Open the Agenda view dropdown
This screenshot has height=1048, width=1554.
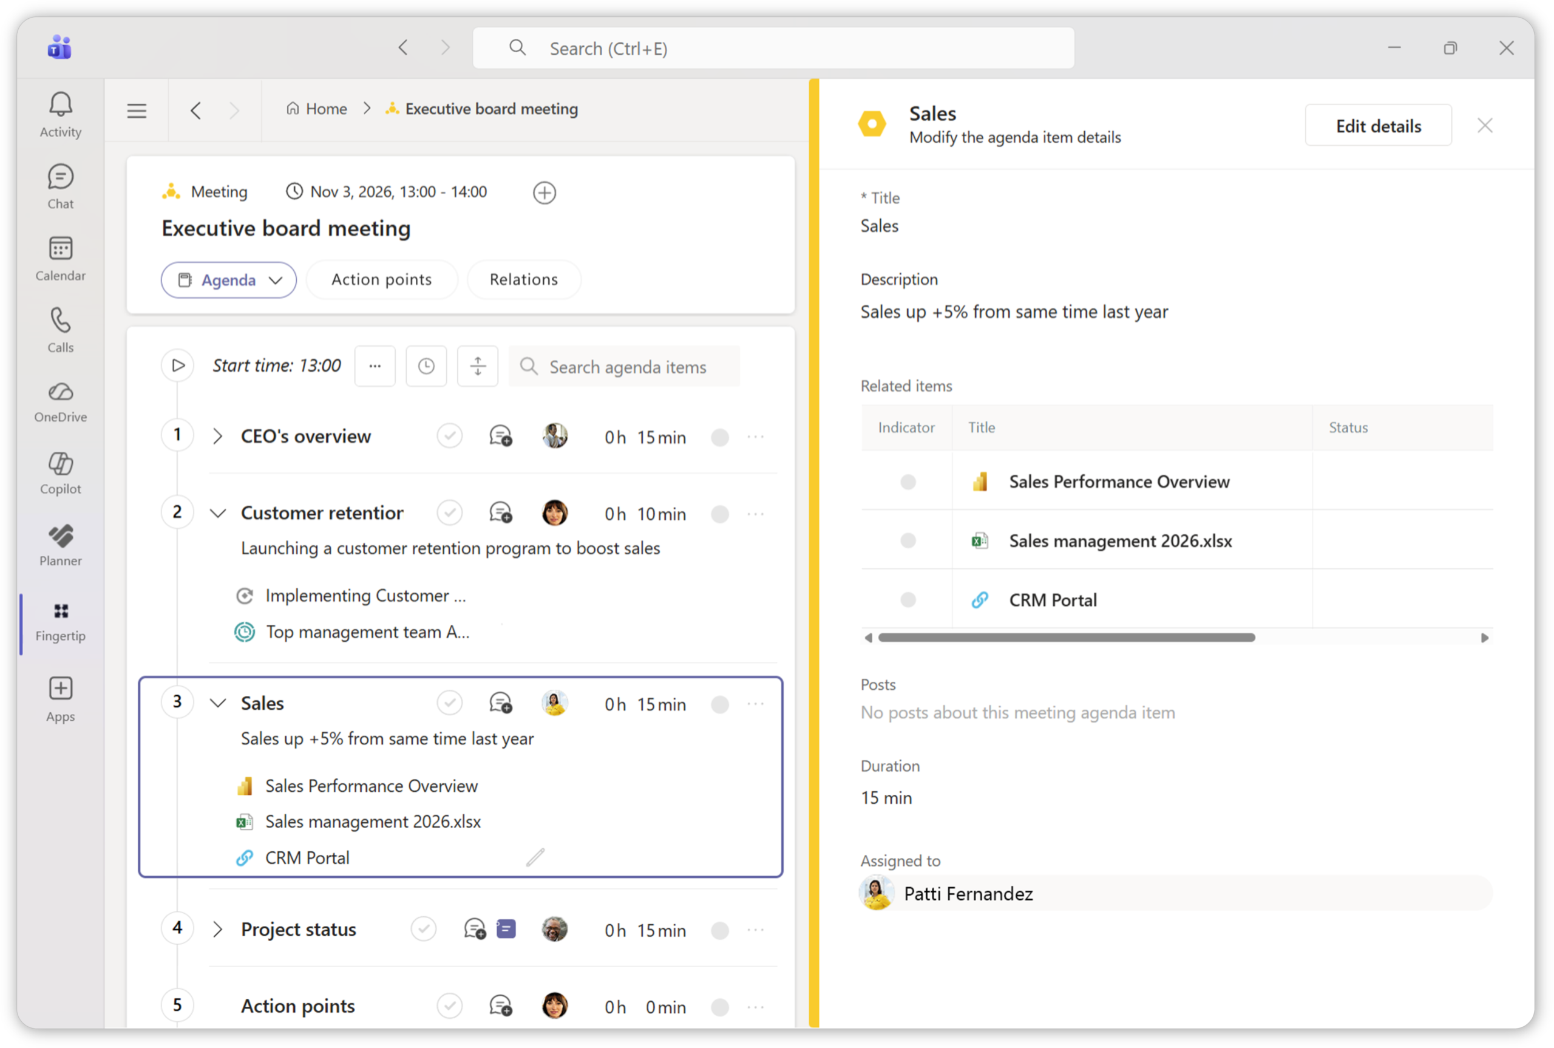click(x=228, y=279)
